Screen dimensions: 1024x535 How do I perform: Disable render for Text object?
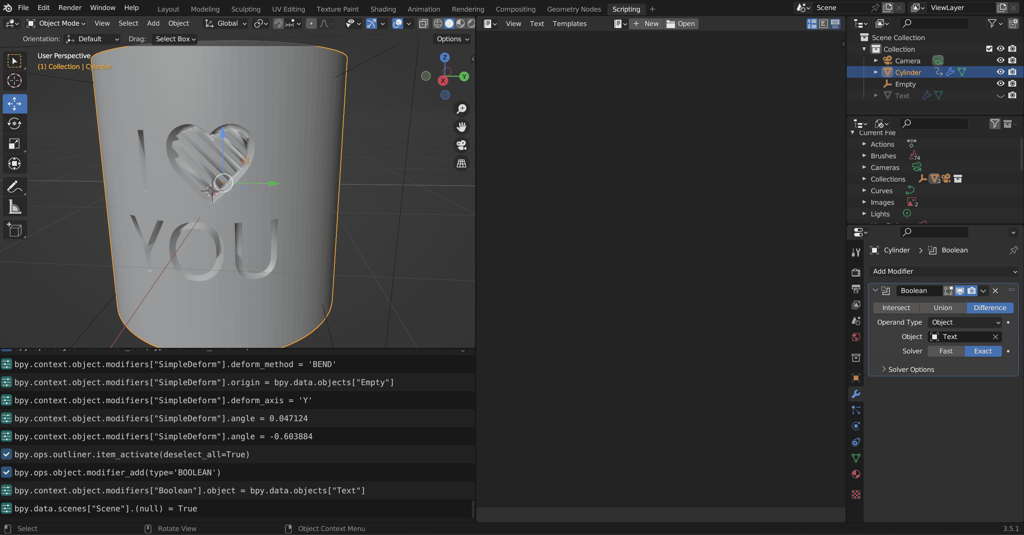point(1012,95)
